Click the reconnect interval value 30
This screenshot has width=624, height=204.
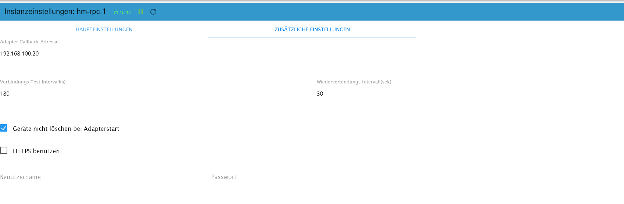coord(320,94)
